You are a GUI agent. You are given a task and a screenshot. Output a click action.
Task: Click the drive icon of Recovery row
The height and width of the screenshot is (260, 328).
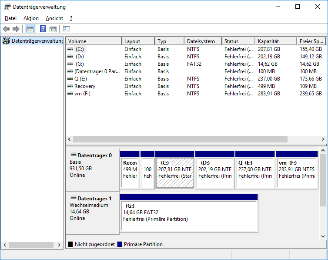pos(70,86)
